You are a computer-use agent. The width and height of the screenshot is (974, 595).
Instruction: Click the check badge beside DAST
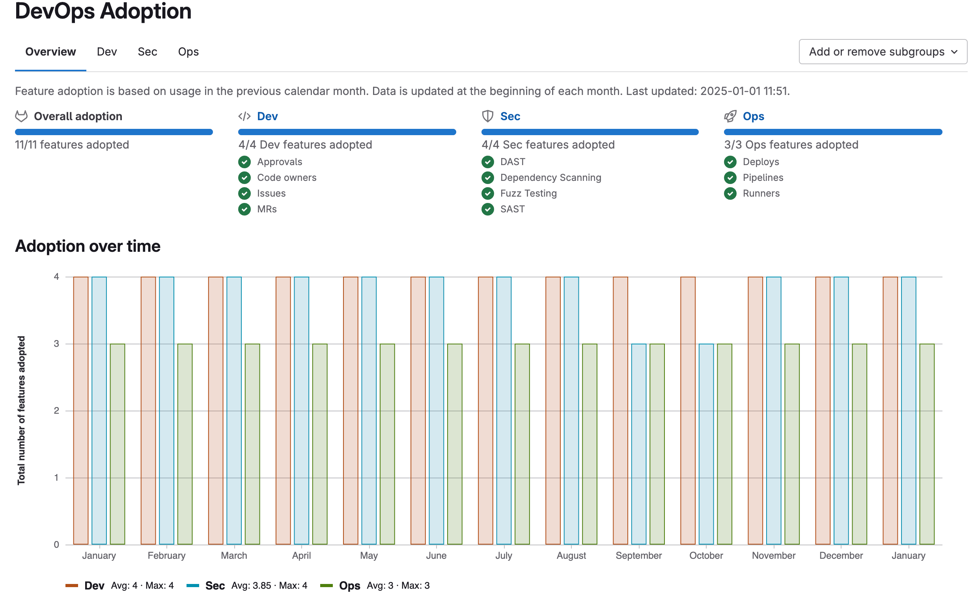tap(488, 162)
